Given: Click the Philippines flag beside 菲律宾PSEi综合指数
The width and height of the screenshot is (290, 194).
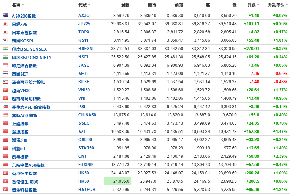Looking at the screenshot, I should click(5, 107).
